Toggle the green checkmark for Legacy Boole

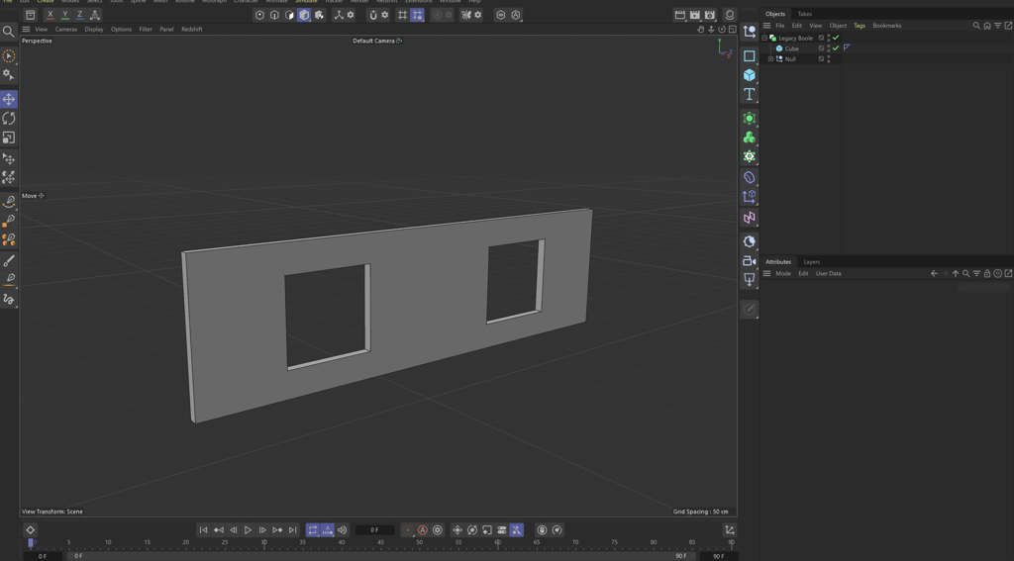836,38
